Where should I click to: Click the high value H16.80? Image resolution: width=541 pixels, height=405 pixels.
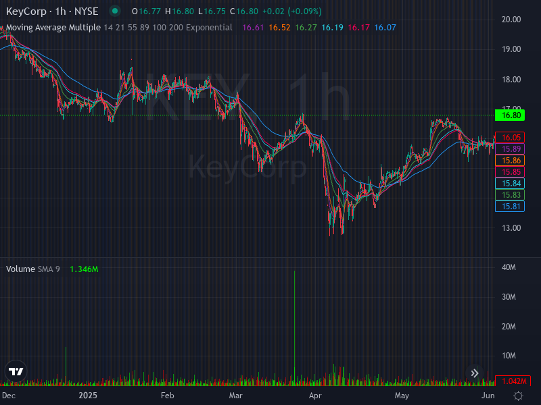[179, 11]
